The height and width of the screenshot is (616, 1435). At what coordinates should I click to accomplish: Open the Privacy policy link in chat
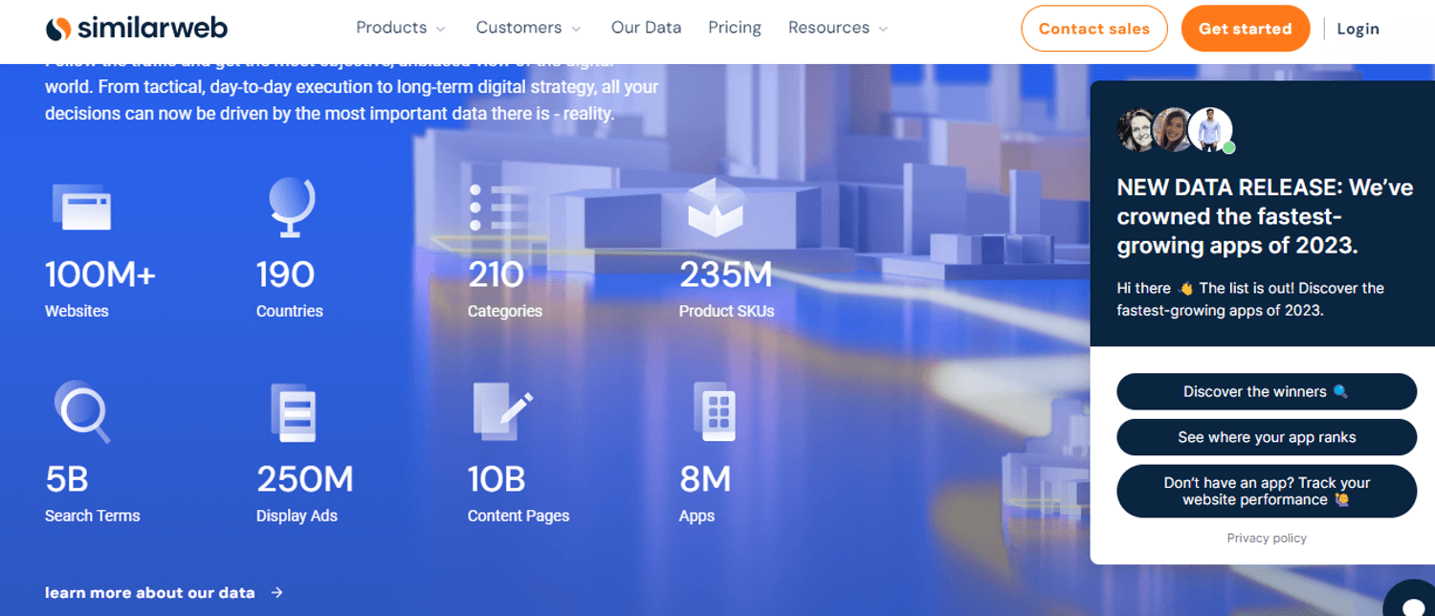tap(1266, 539)
